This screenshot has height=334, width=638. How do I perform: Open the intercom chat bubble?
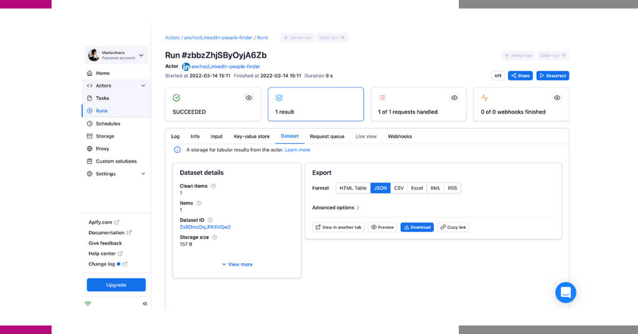pos(566,293)
